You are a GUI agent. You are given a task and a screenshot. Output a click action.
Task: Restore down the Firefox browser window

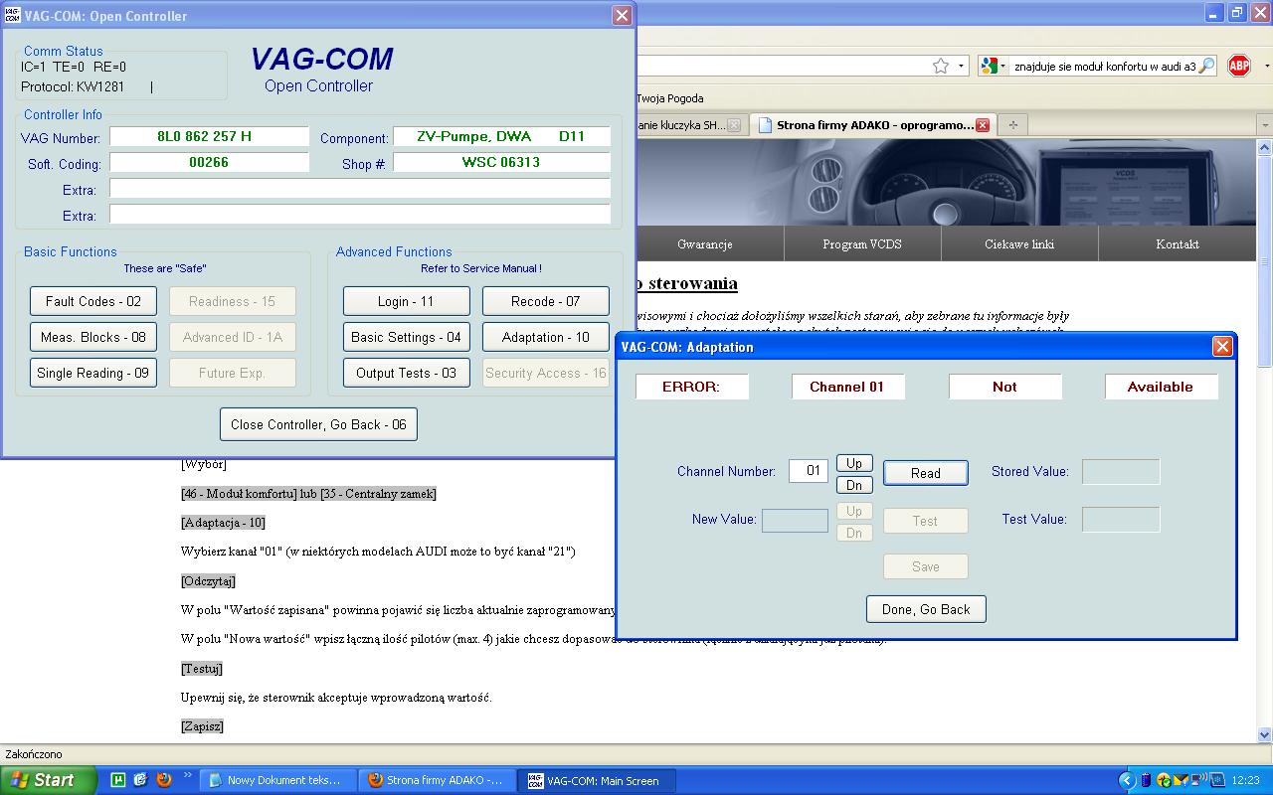pos(1237,12)
